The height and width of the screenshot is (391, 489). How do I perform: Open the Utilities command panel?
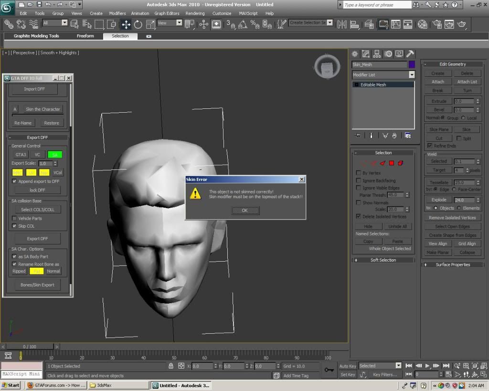pos(410,54)
